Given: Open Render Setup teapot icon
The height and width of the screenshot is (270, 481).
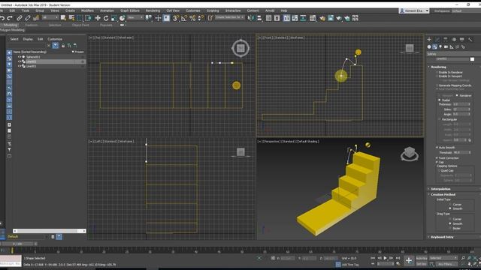Looking at the screenshot, I should pos(322,18).
